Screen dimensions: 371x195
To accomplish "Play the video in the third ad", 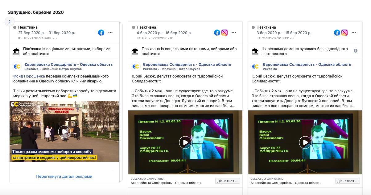I will [x=305, y=142].
